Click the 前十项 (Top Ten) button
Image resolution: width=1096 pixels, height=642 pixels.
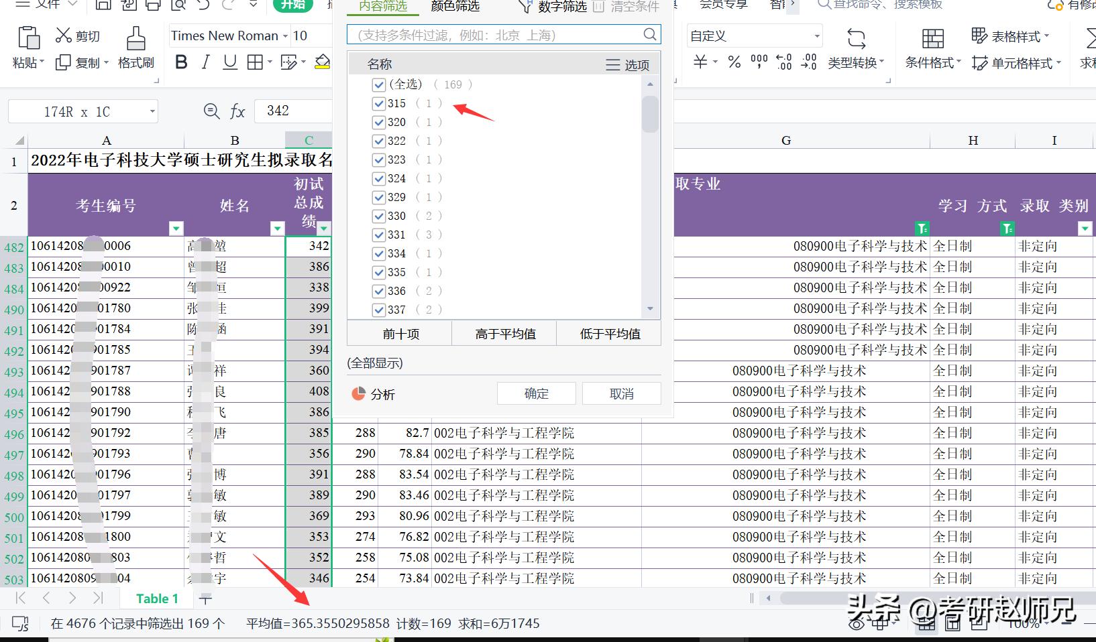399,333
